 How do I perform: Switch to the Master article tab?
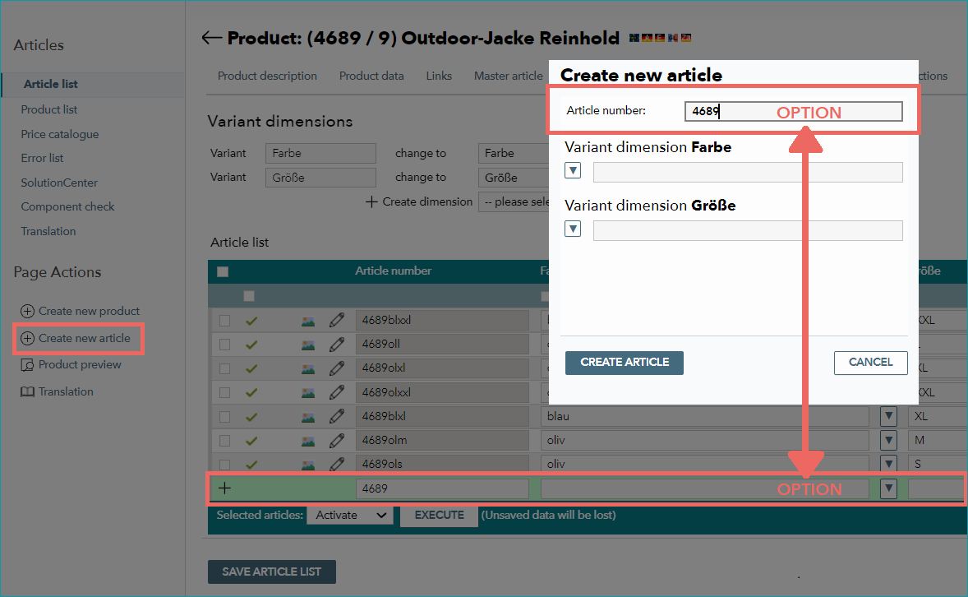pyautogui.click(x=509, y=76)
